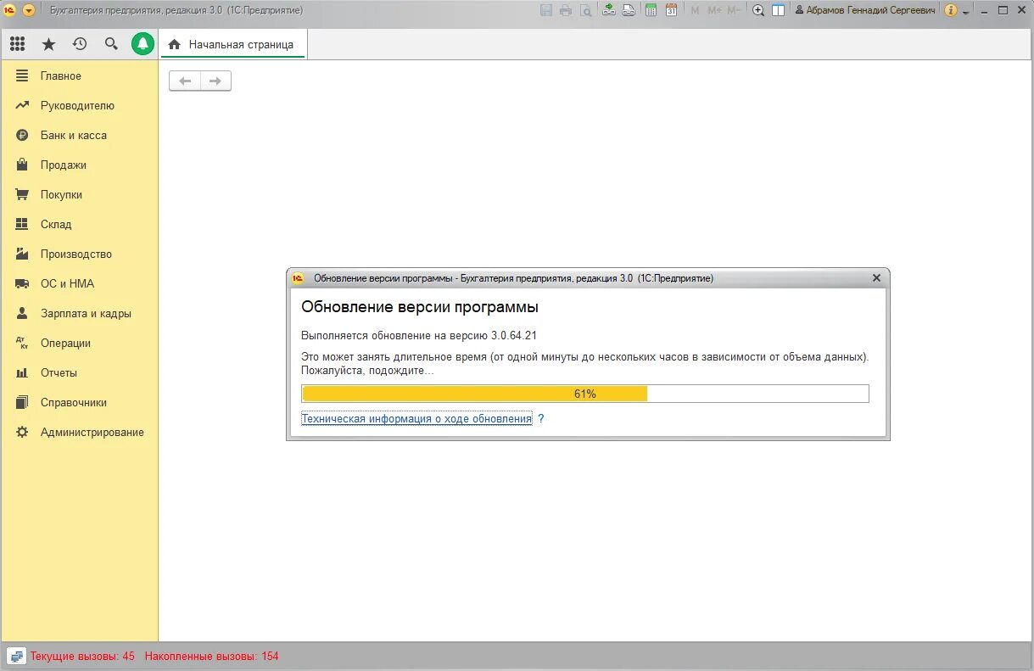Open the Справочники section

point(80,402)
